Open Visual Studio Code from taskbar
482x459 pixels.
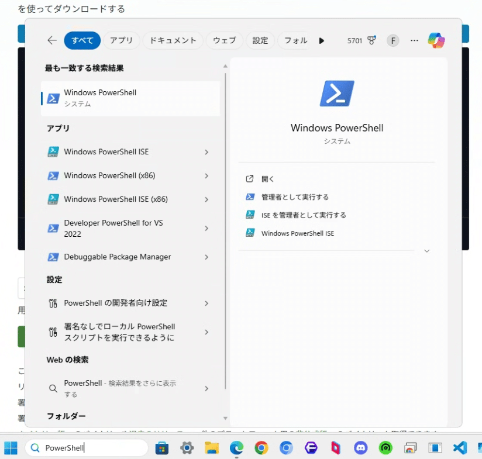pyautogui.click(x=460, y=448)
